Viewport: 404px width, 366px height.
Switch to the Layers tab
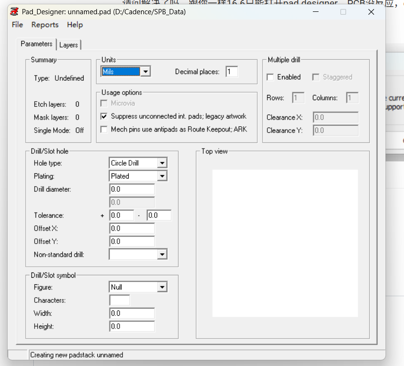[x=68, y=45]
